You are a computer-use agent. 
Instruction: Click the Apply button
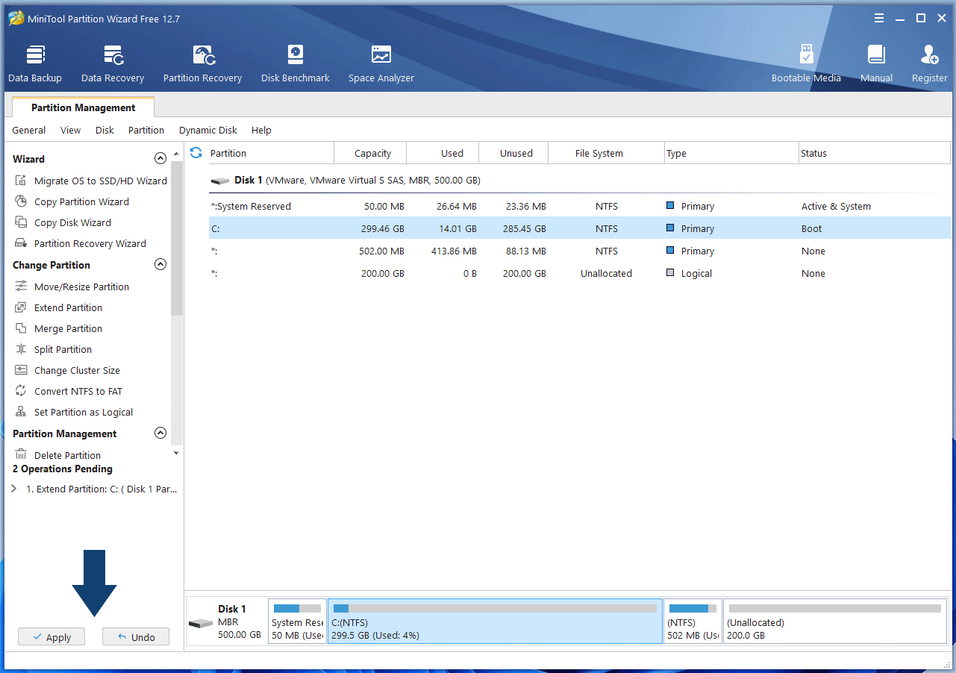coord(51,637)
